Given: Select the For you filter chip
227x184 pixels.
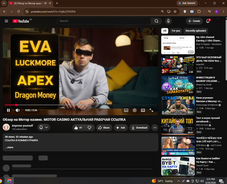Looking at the screenshot, I should point(176,31).
